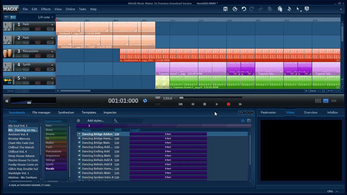Open the BPM 120.0 tempo dropdown arrow

(175, 98)
